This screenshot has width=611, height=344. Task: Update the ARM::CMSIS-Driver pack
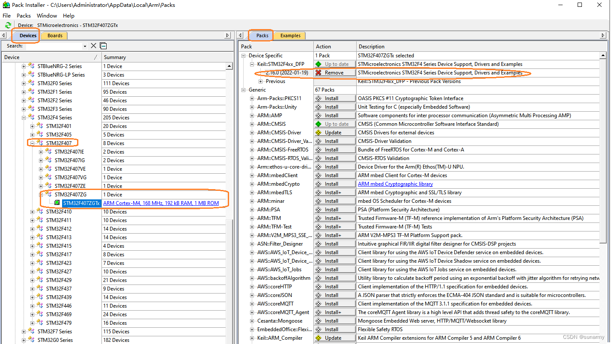tap(335, 133)
